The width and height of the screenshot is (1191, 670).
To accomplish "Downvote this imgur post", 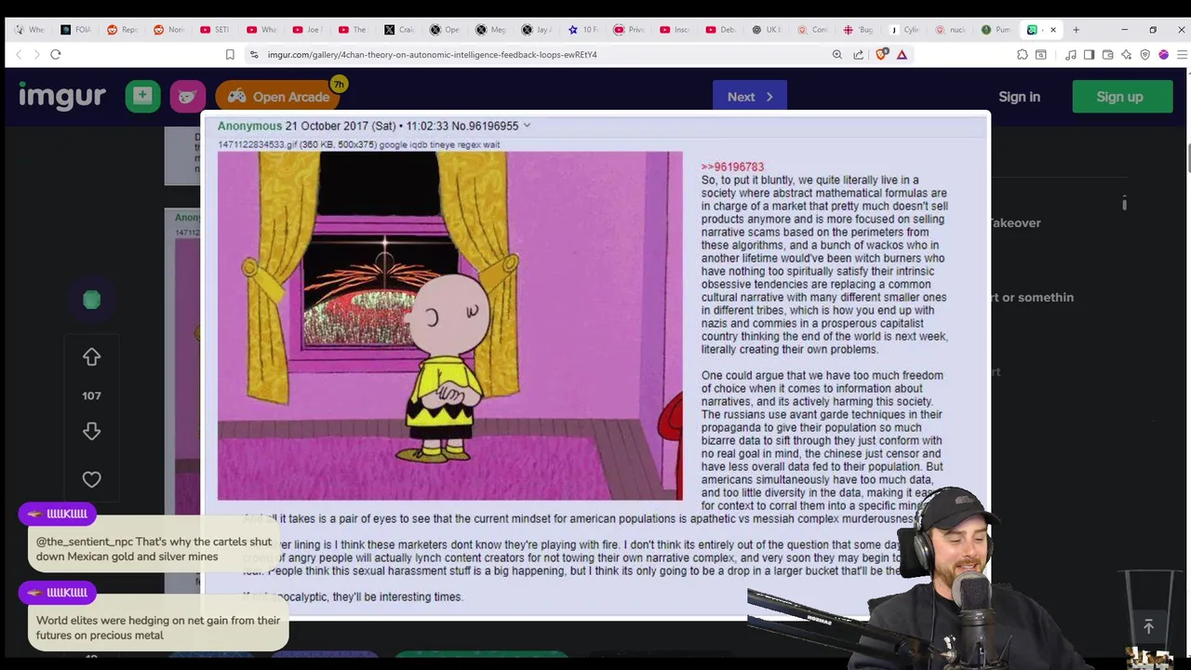I will [91, 431].
